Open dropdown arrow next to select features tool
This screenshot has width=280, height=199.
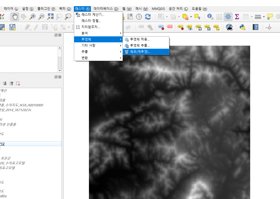coord(167,17)
